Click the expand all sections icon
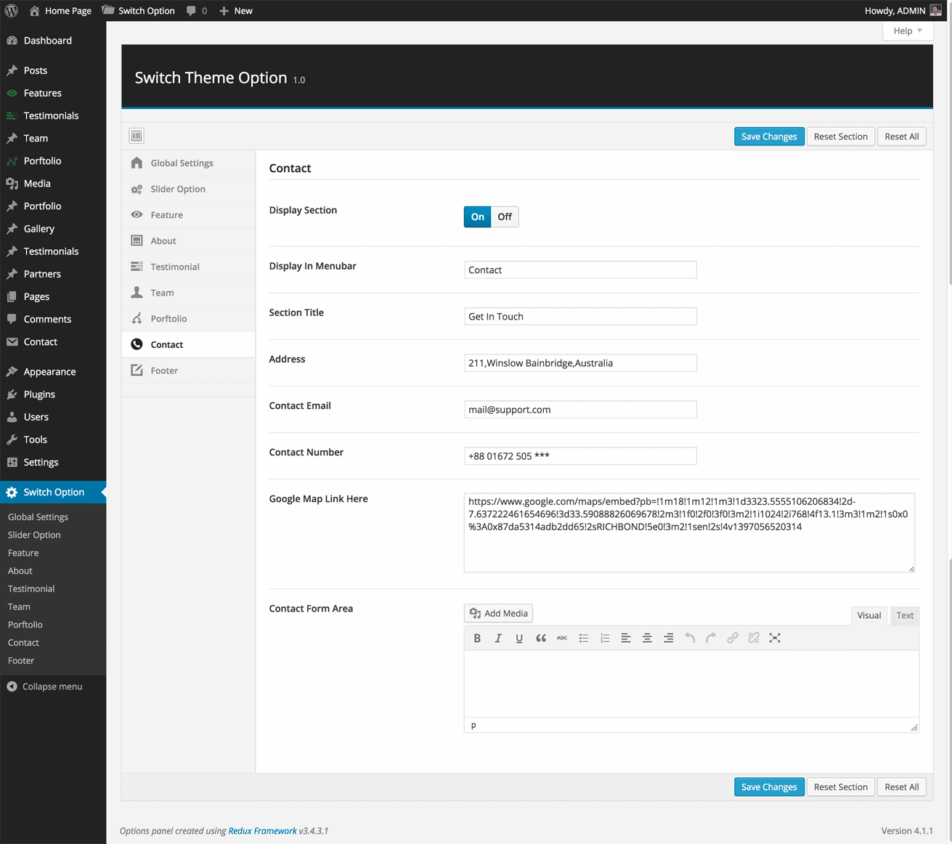952x844 pixels. [x=137, y=136]
